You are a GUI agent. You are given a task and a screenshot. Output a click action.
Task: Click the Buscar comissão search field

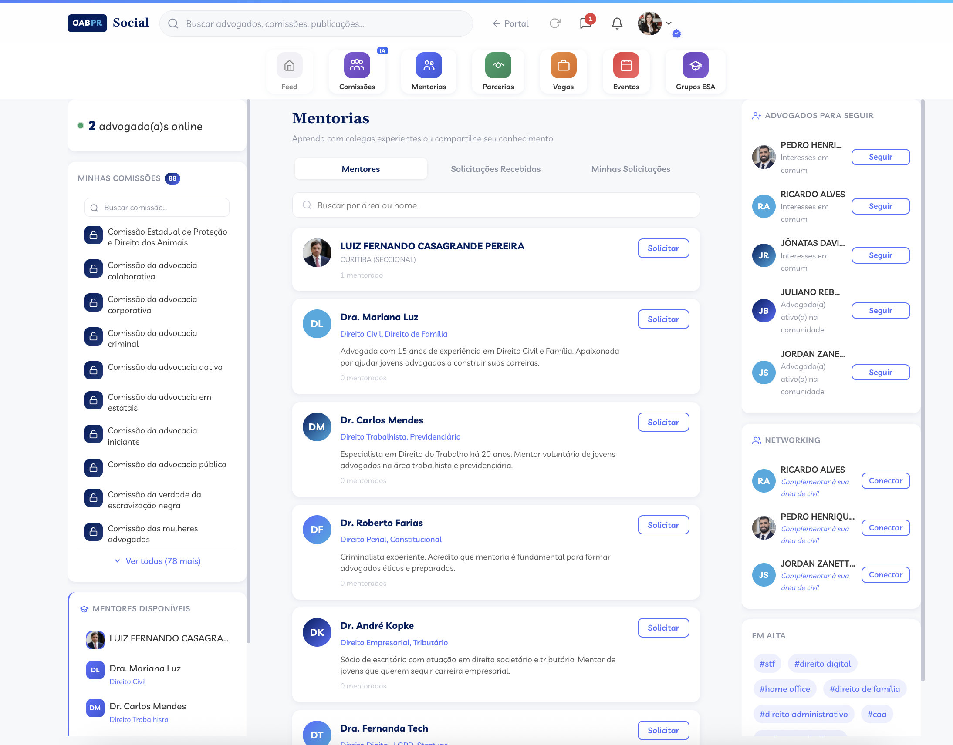point(157,208)
